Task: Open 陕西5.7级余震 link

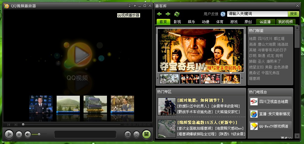Action: [x=232, y=134]
